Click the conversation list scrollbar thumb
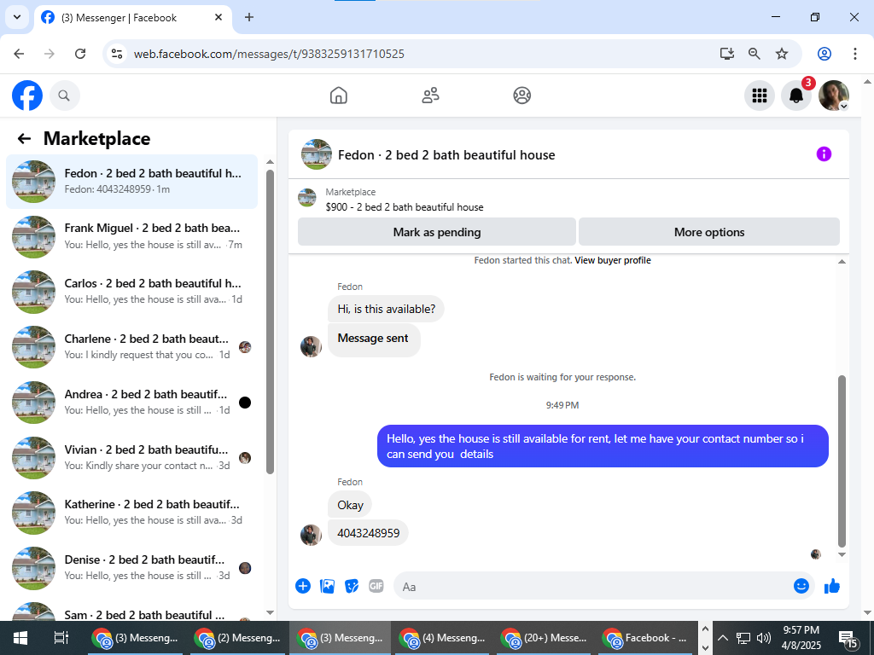Screen dimensions: 874x655 click(x=270, y=322)
